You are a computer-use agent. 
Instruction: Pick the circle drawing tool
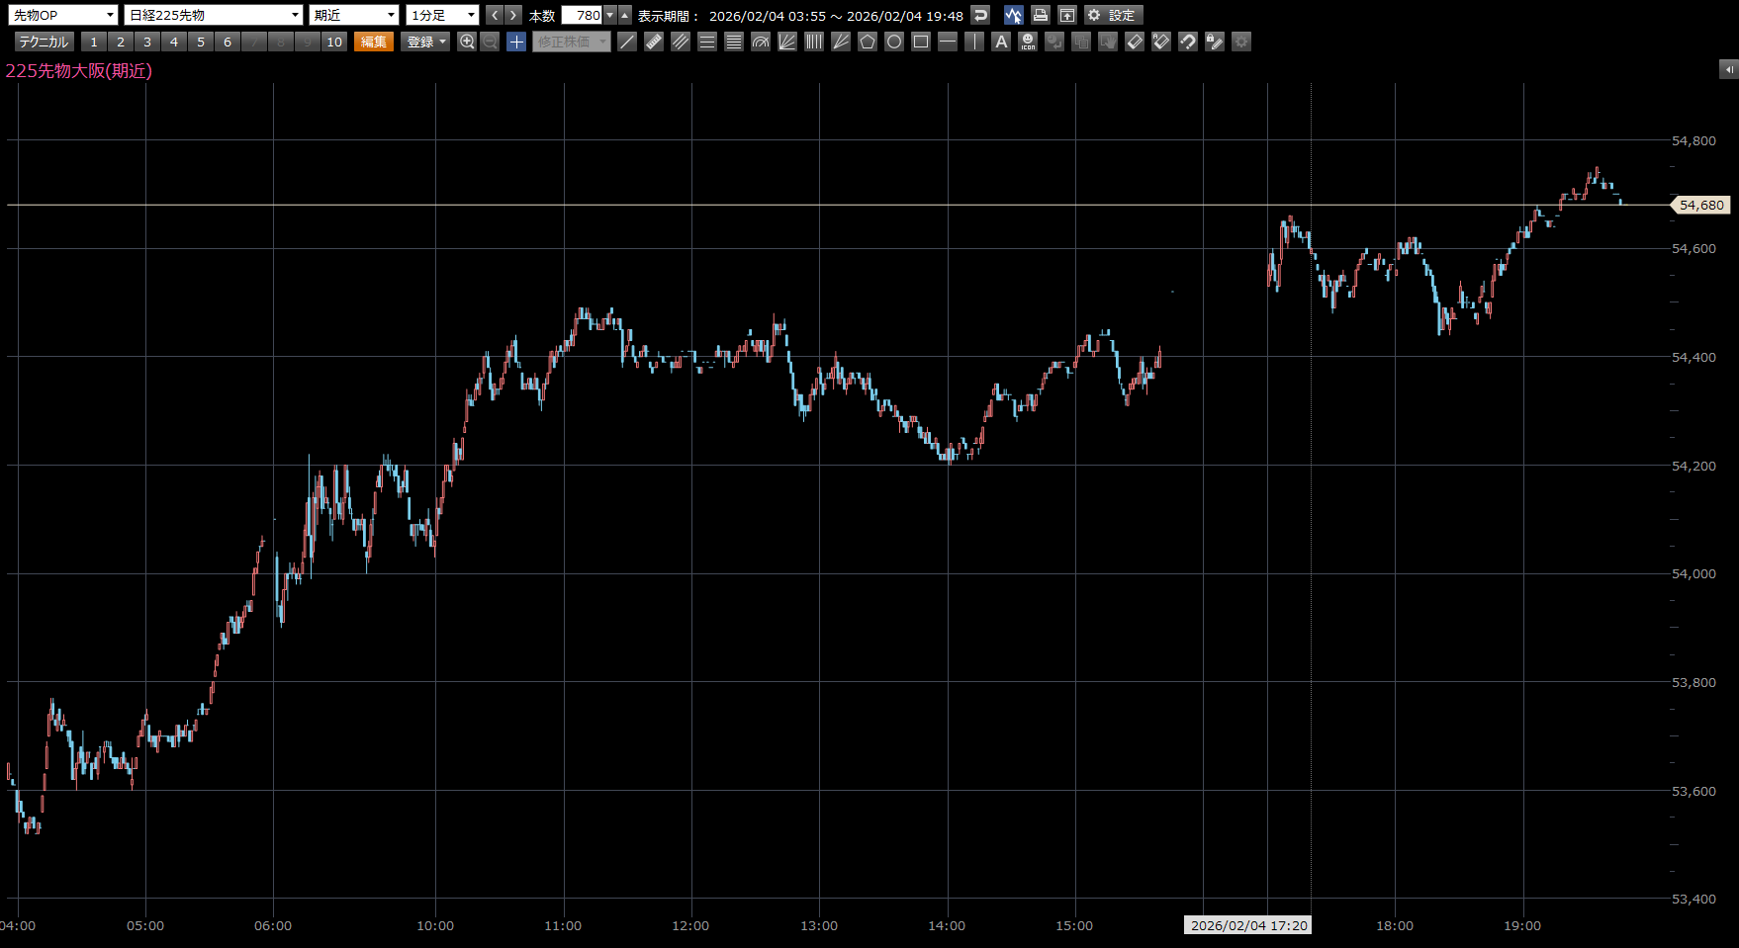[894, 42]
